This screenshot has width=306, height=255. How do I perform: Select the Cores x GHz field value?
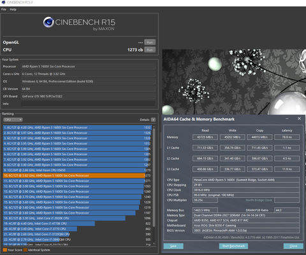[x=88, y=74]
